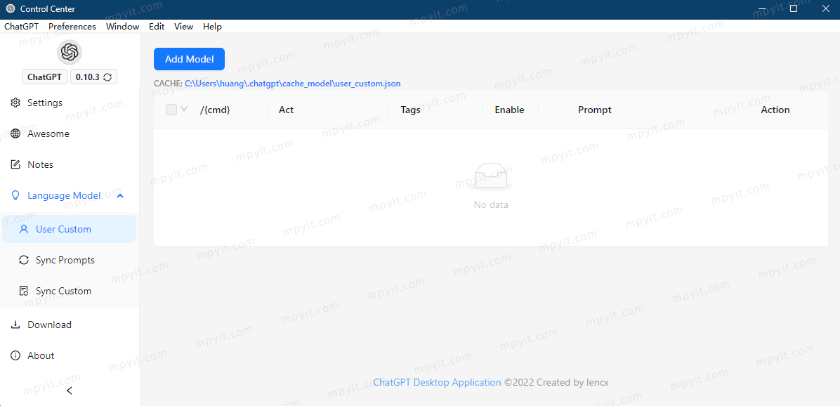Open the selection dropdown arrow beside the checkbox
The height and width of the screenshot is (406, 840).
coord(184,110)
